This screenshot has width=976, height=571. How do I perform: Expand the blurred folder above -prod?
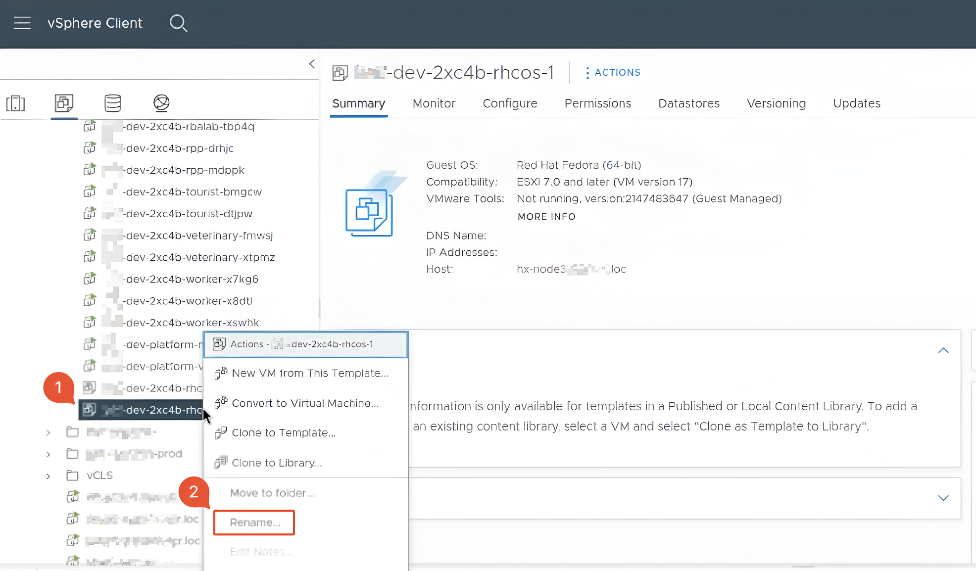pos(48,432)
